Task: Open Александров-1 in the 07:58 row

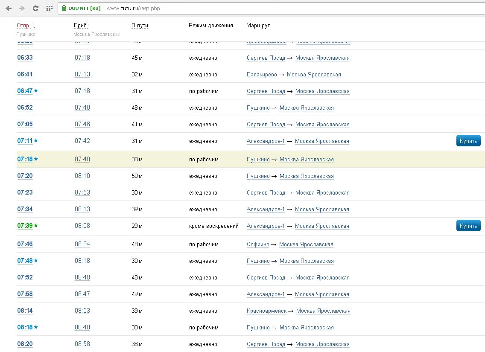Action: pos(266,294)
